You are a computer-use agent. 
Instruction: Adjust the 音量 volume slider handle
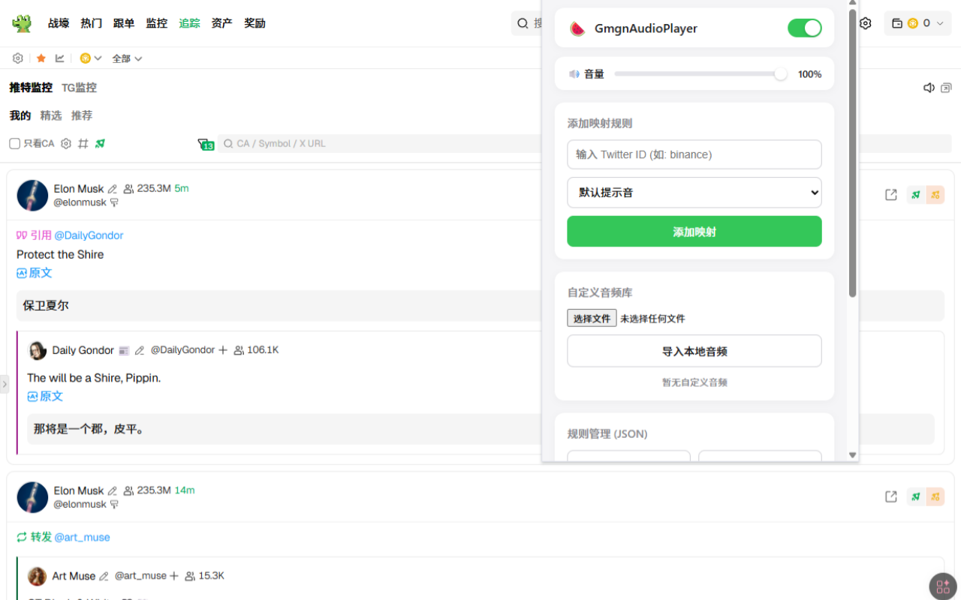coord(781,74)
